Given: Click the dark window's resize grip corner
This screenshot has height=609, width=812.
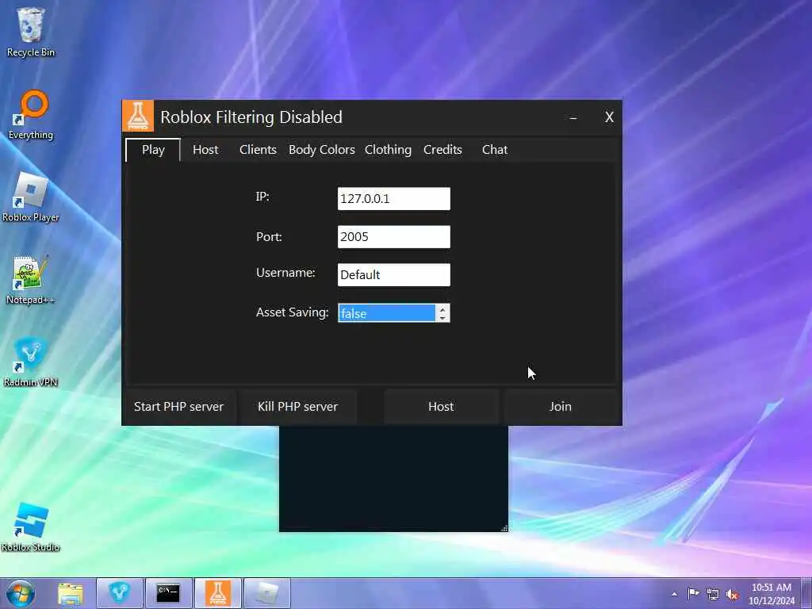Looking at the screenshot, I should [504, 527].
